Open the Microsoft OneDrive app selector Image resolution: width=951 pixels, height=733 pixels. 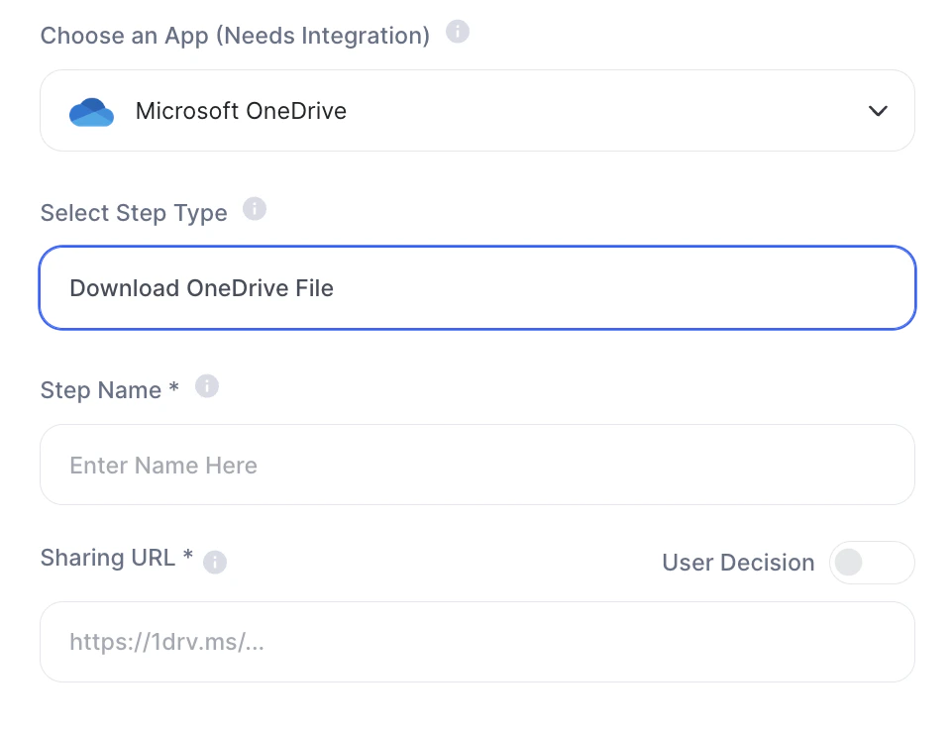pyautogui.click(x=477, y=110)
